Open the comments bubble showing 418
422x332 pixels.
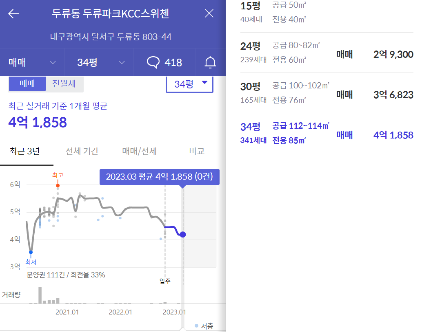pos(164,62)
